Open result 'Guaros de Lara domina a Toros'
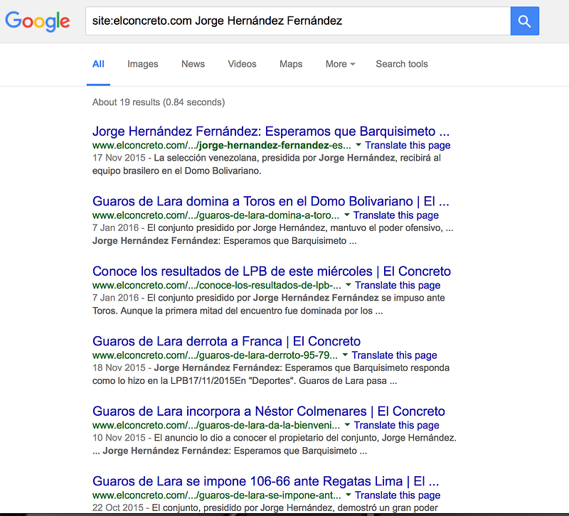The image size is (569, 516). click(271, 201)
